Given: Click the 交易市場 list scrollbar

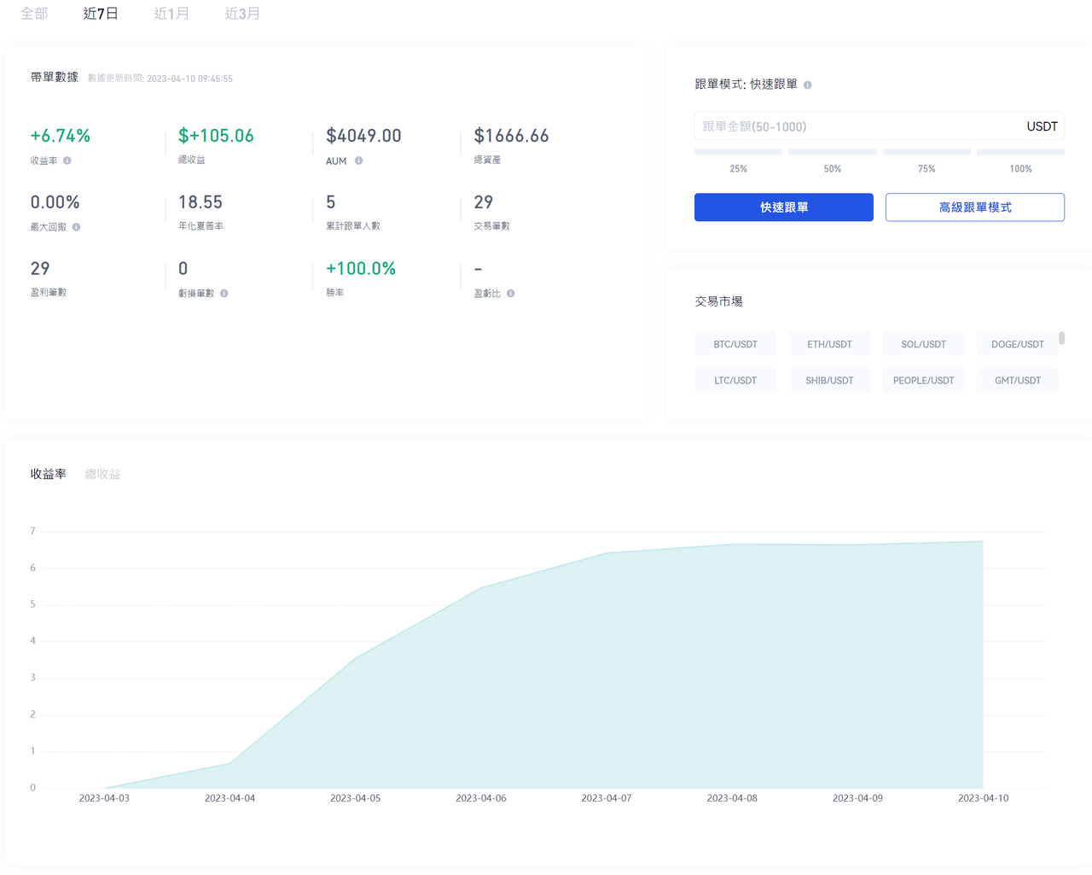Looking at the screenshot, I should [x=1061, y=339].
